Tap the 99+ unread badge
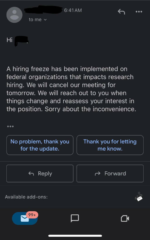This screenshot has height=240, width=150. (x=32, y=215)
